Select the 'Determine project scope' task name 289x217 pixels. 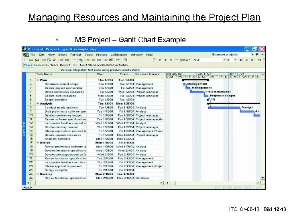(61, 84)
